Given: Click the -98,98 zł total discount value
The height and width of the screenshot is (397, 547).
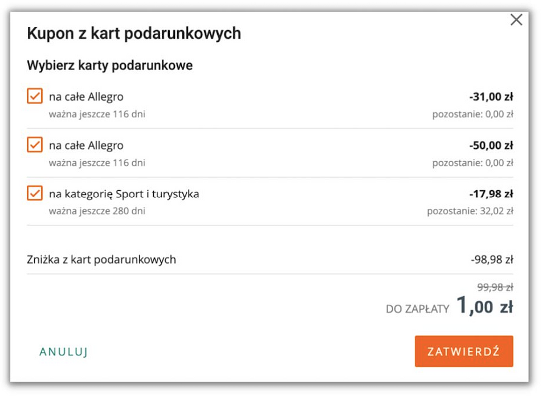Looking at the screenshot, I should pos(497,259).
